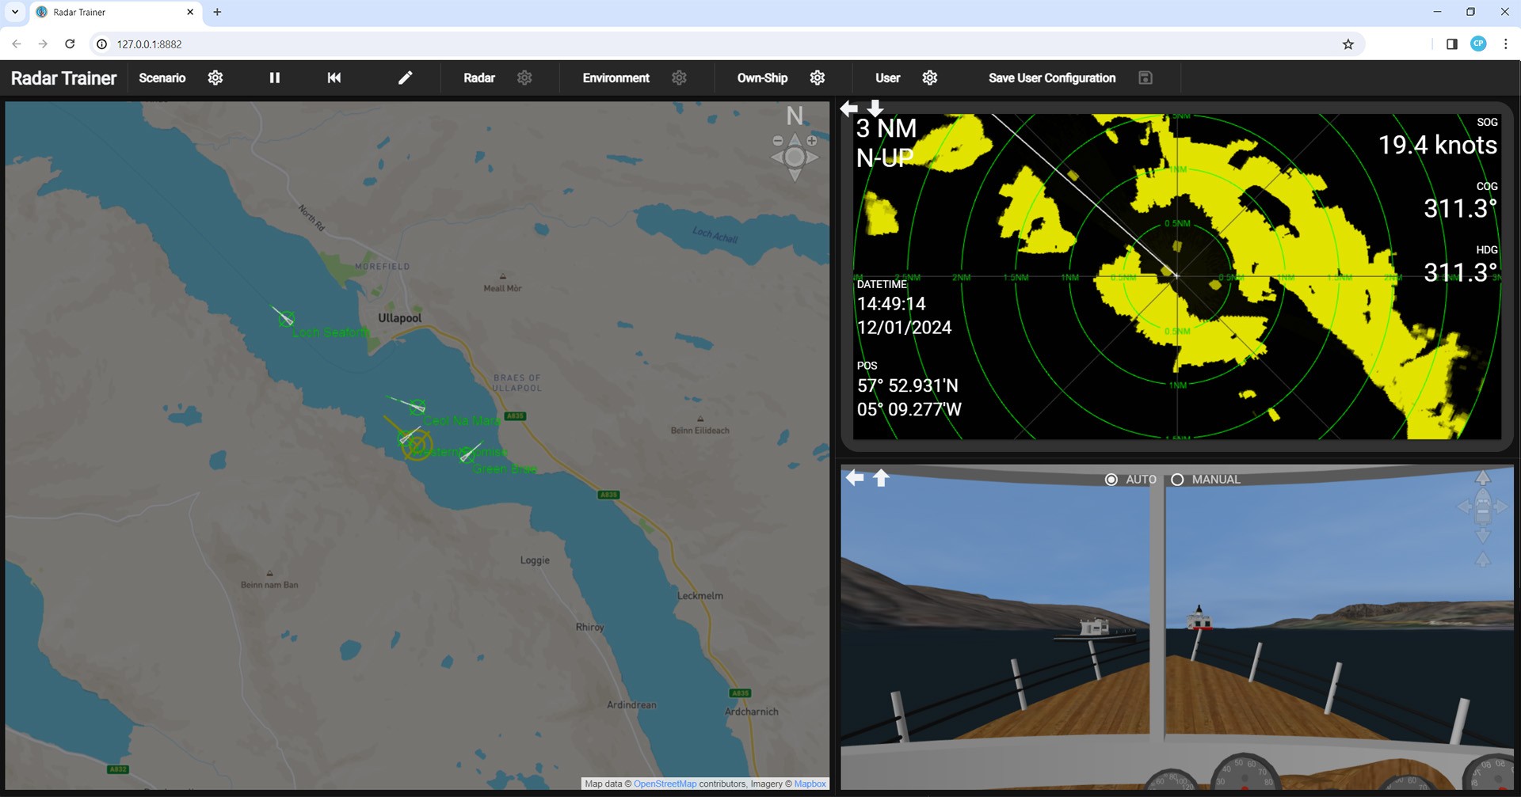Select the scenario edit pencil tool
Viewport: 1521px width, 797px height.
405,78
